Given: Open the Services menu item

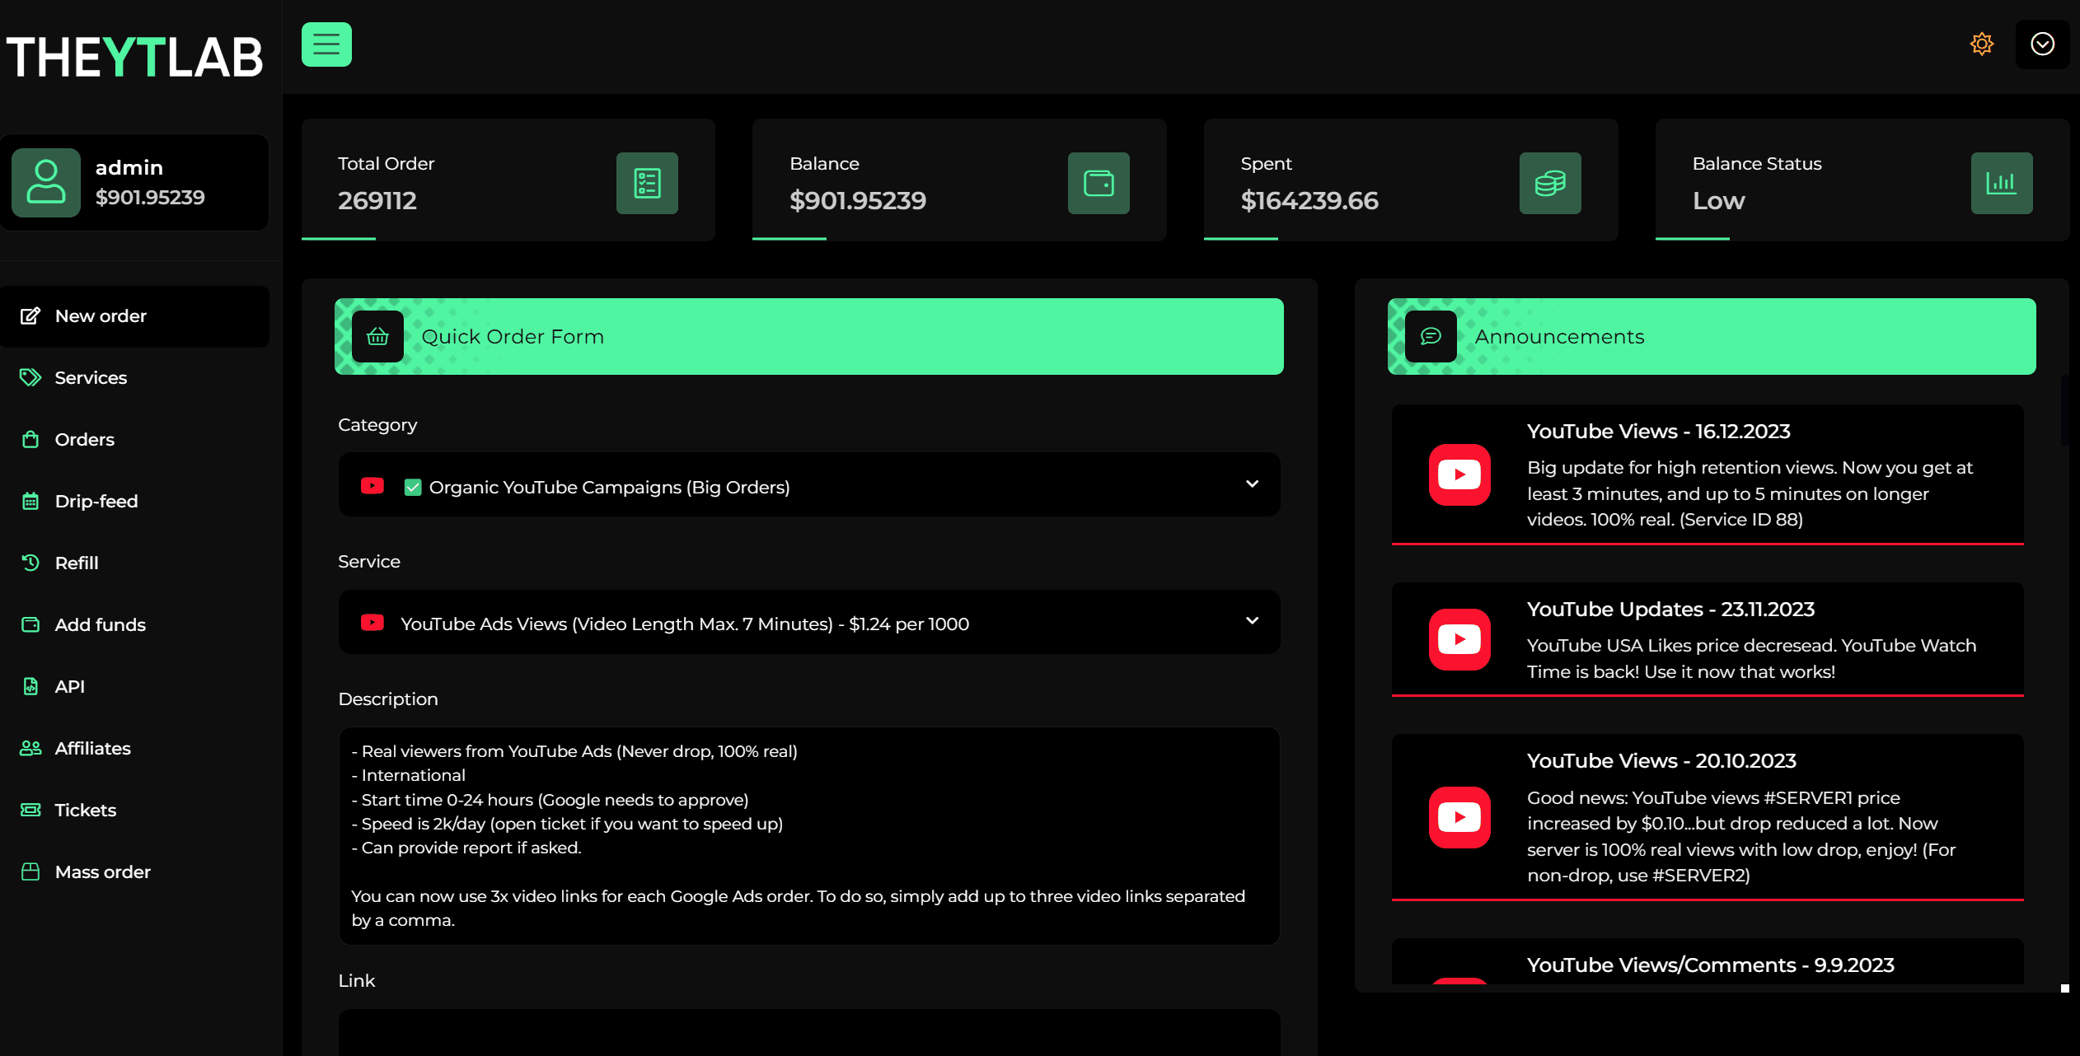Looking at the screenshot, I should coord(91,377).
